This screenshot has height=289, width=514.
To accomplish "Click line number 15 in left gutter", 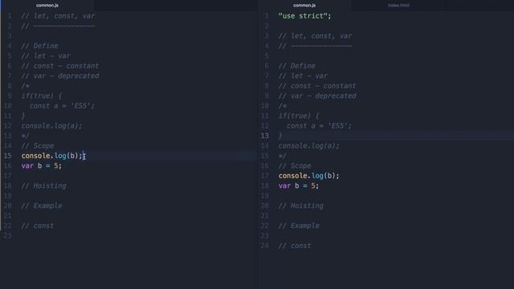I will [x=8, y=156].
